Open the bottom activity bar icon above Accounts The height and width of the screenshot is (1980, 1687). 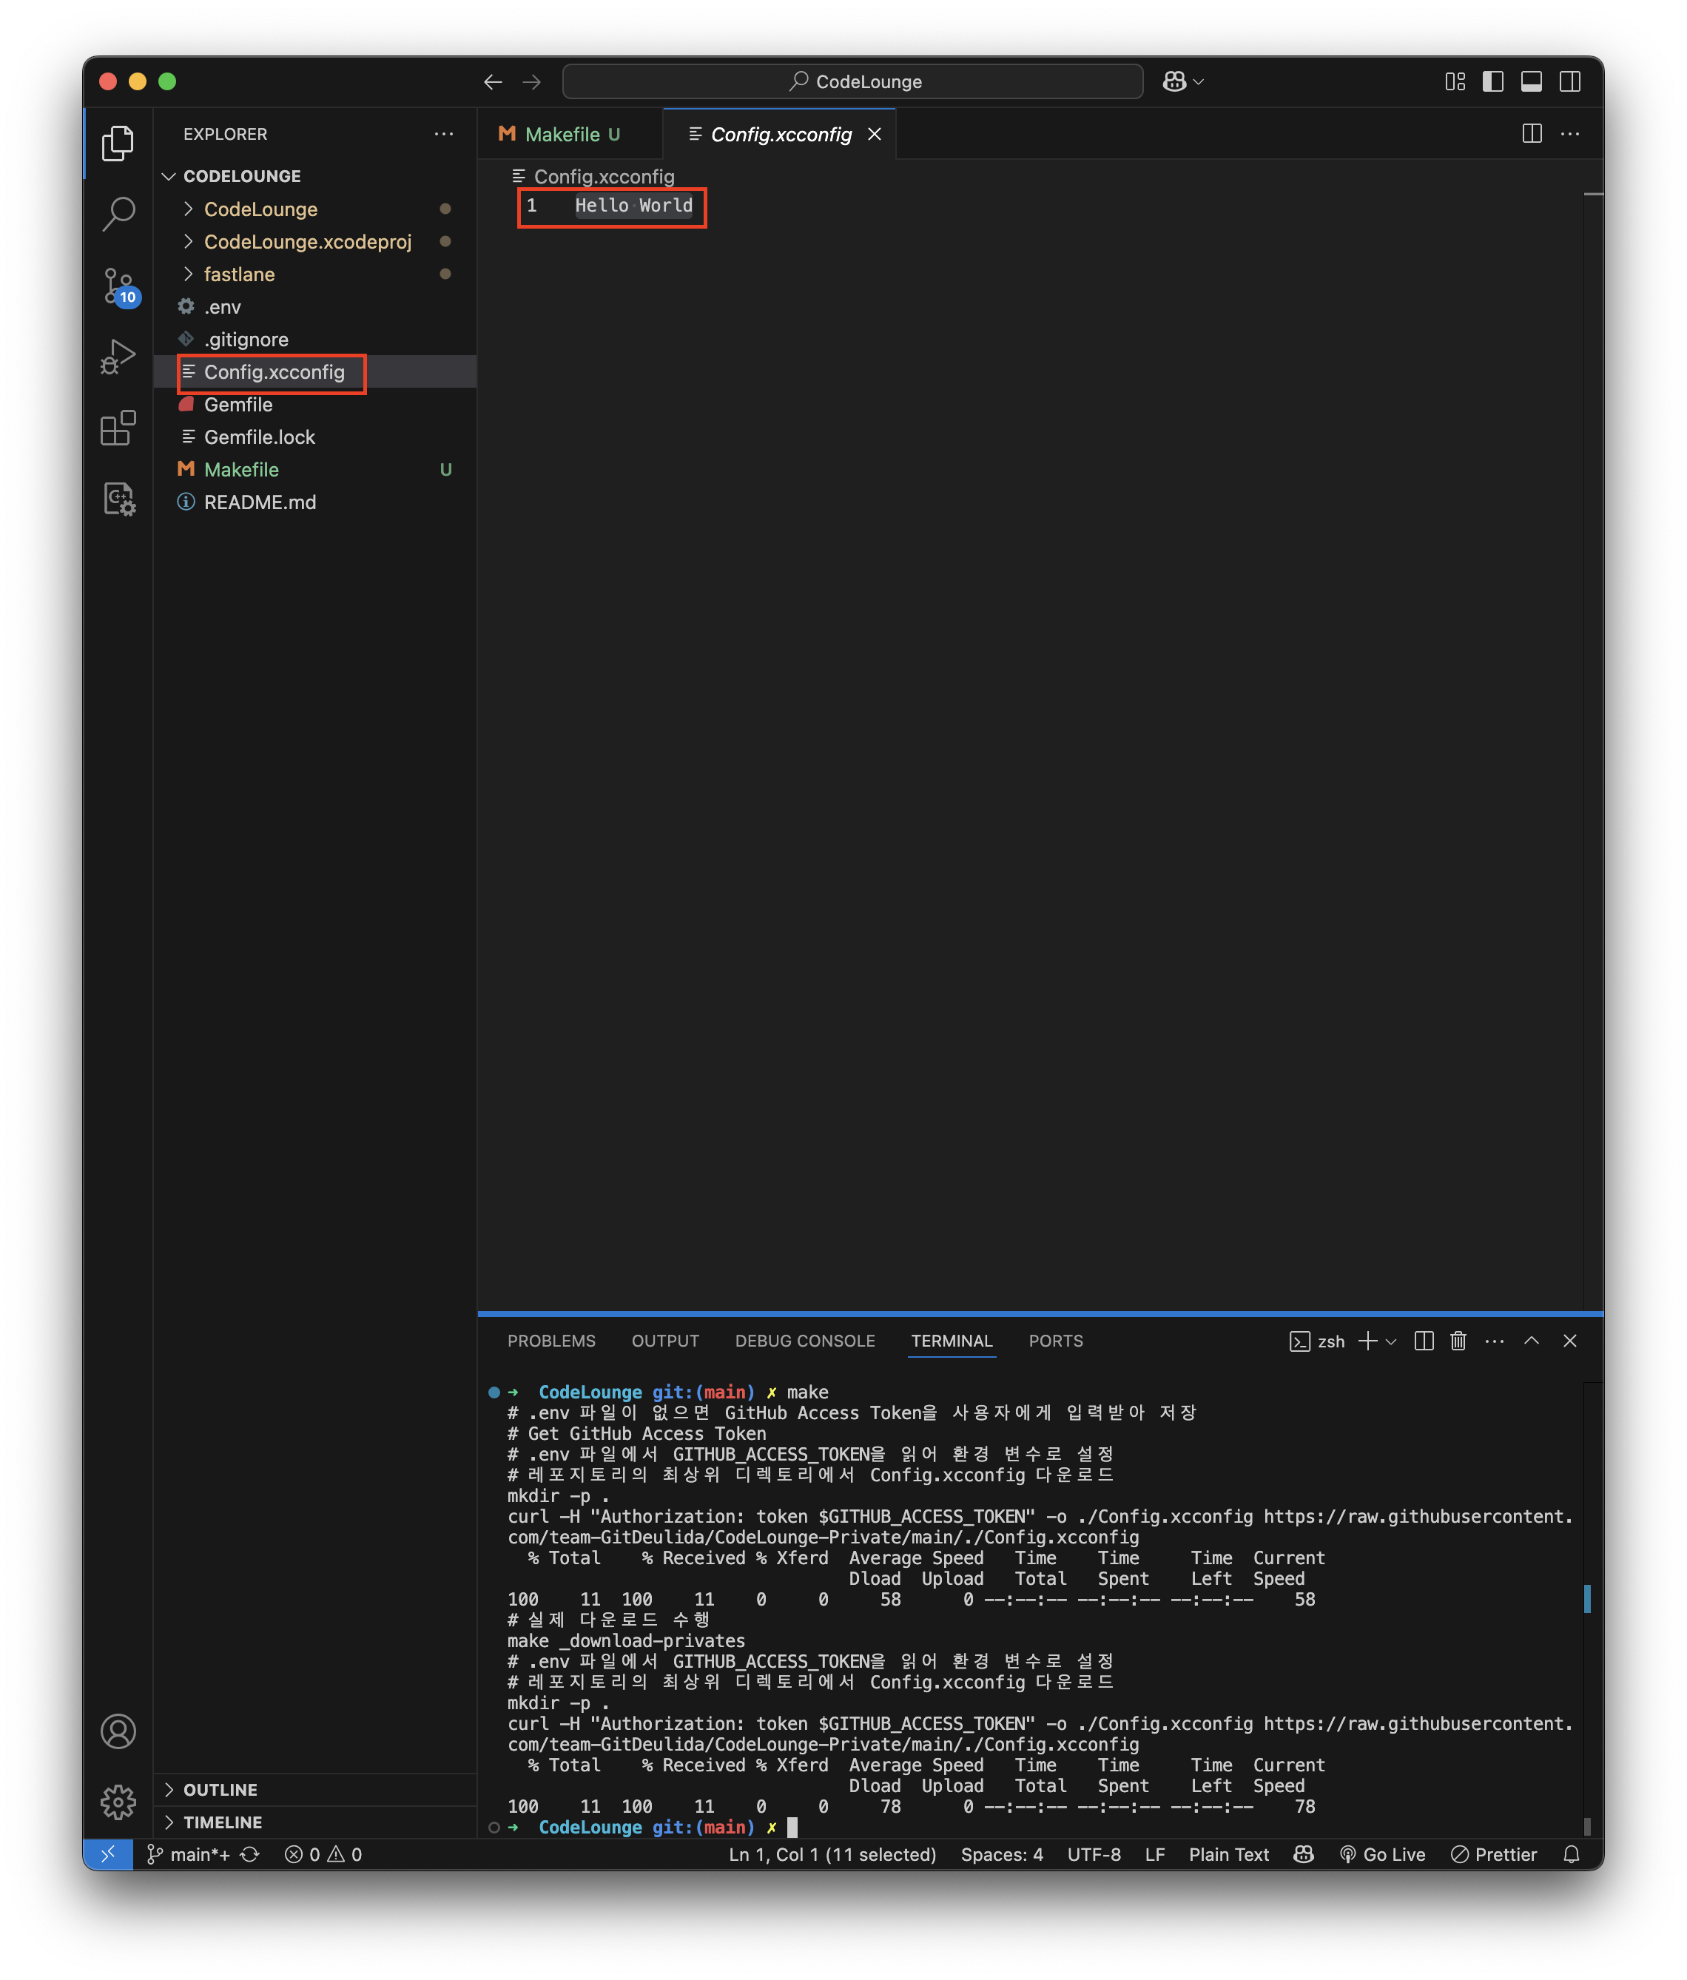(x=118, y=499)
